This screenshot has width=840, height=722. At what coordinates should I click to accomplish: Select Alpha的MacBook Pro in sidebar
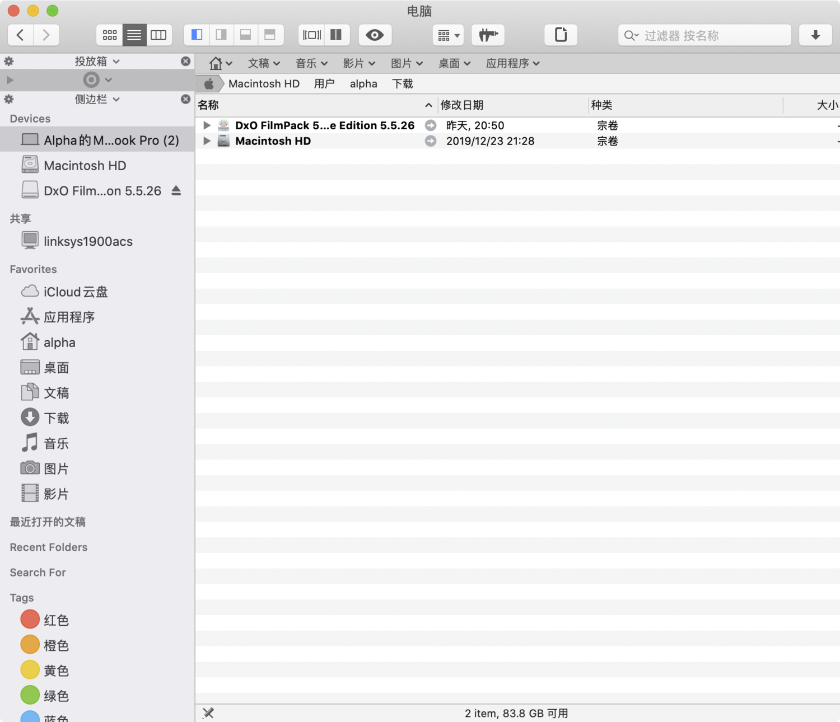[97, 140]
